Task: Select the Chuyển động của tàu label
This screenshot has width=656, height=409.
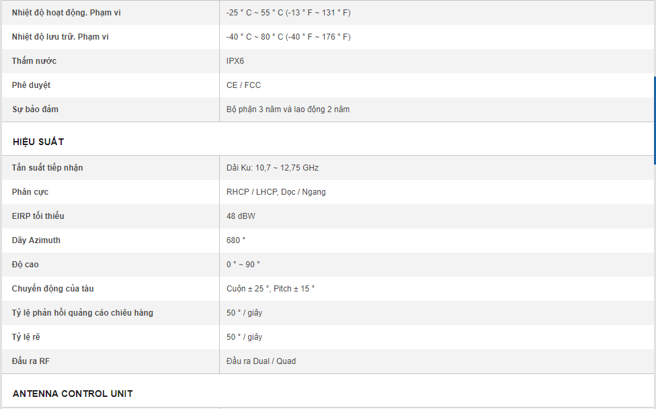Action: pos(53,289)
